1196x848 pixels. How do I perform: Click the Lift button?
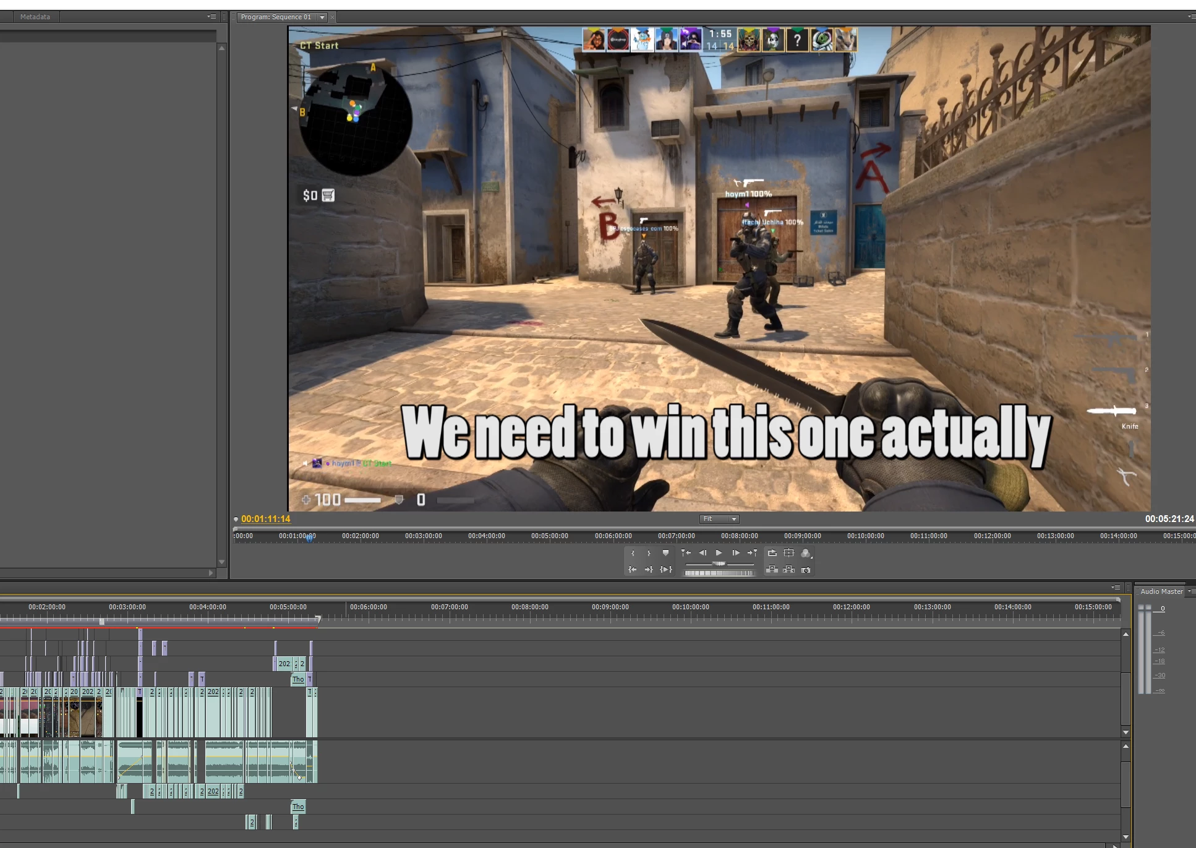click(772, 570)
